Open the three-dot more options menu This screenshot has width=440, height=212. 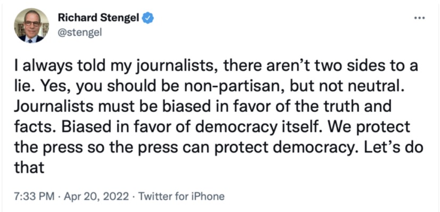pos(420,19)
